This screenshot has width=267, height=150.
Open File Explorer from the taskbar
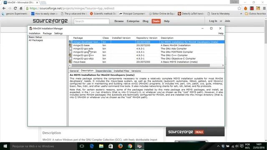(101, 146)
